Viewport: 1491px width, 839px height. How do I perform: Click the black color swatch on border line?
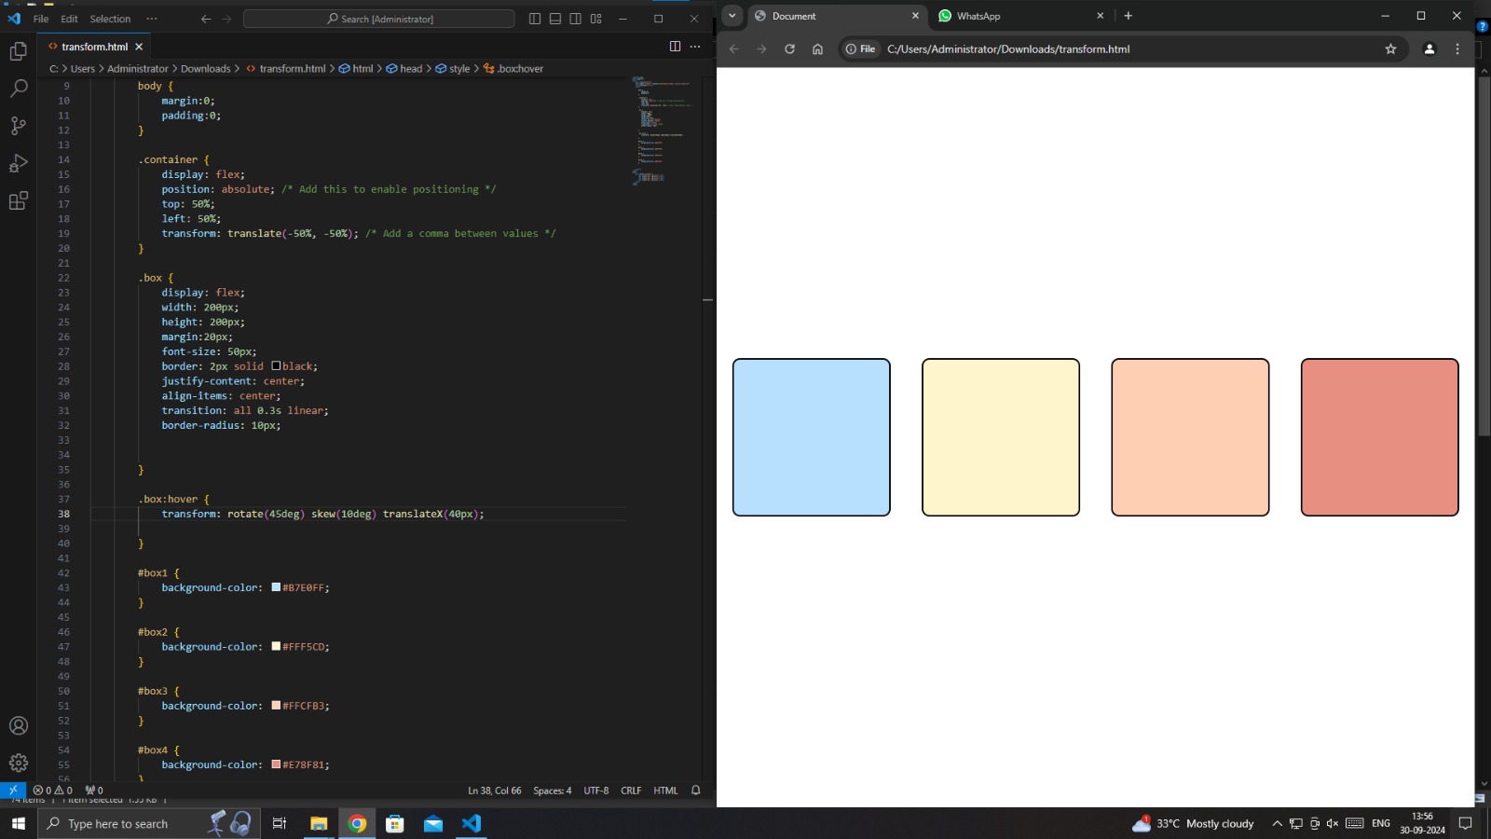(276, 366)
